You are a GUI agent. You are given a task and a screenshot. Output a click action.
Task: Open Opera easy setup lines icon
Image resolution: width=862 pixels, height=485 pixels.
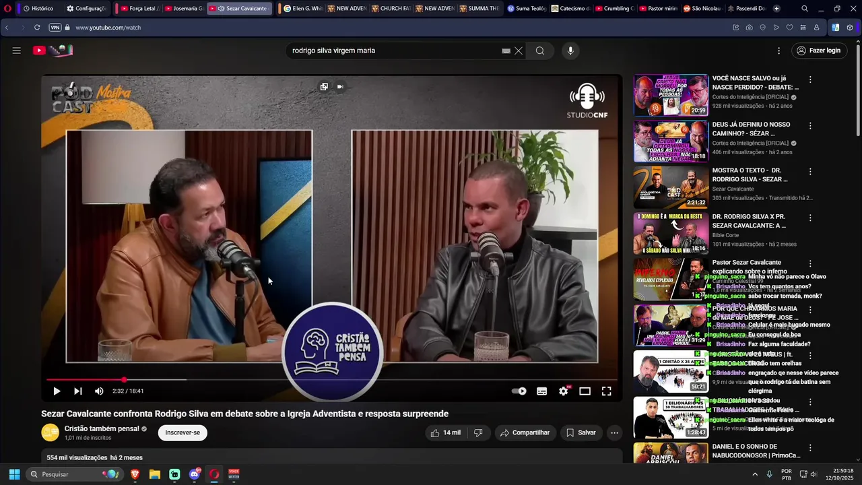click(x=803, y=28)
